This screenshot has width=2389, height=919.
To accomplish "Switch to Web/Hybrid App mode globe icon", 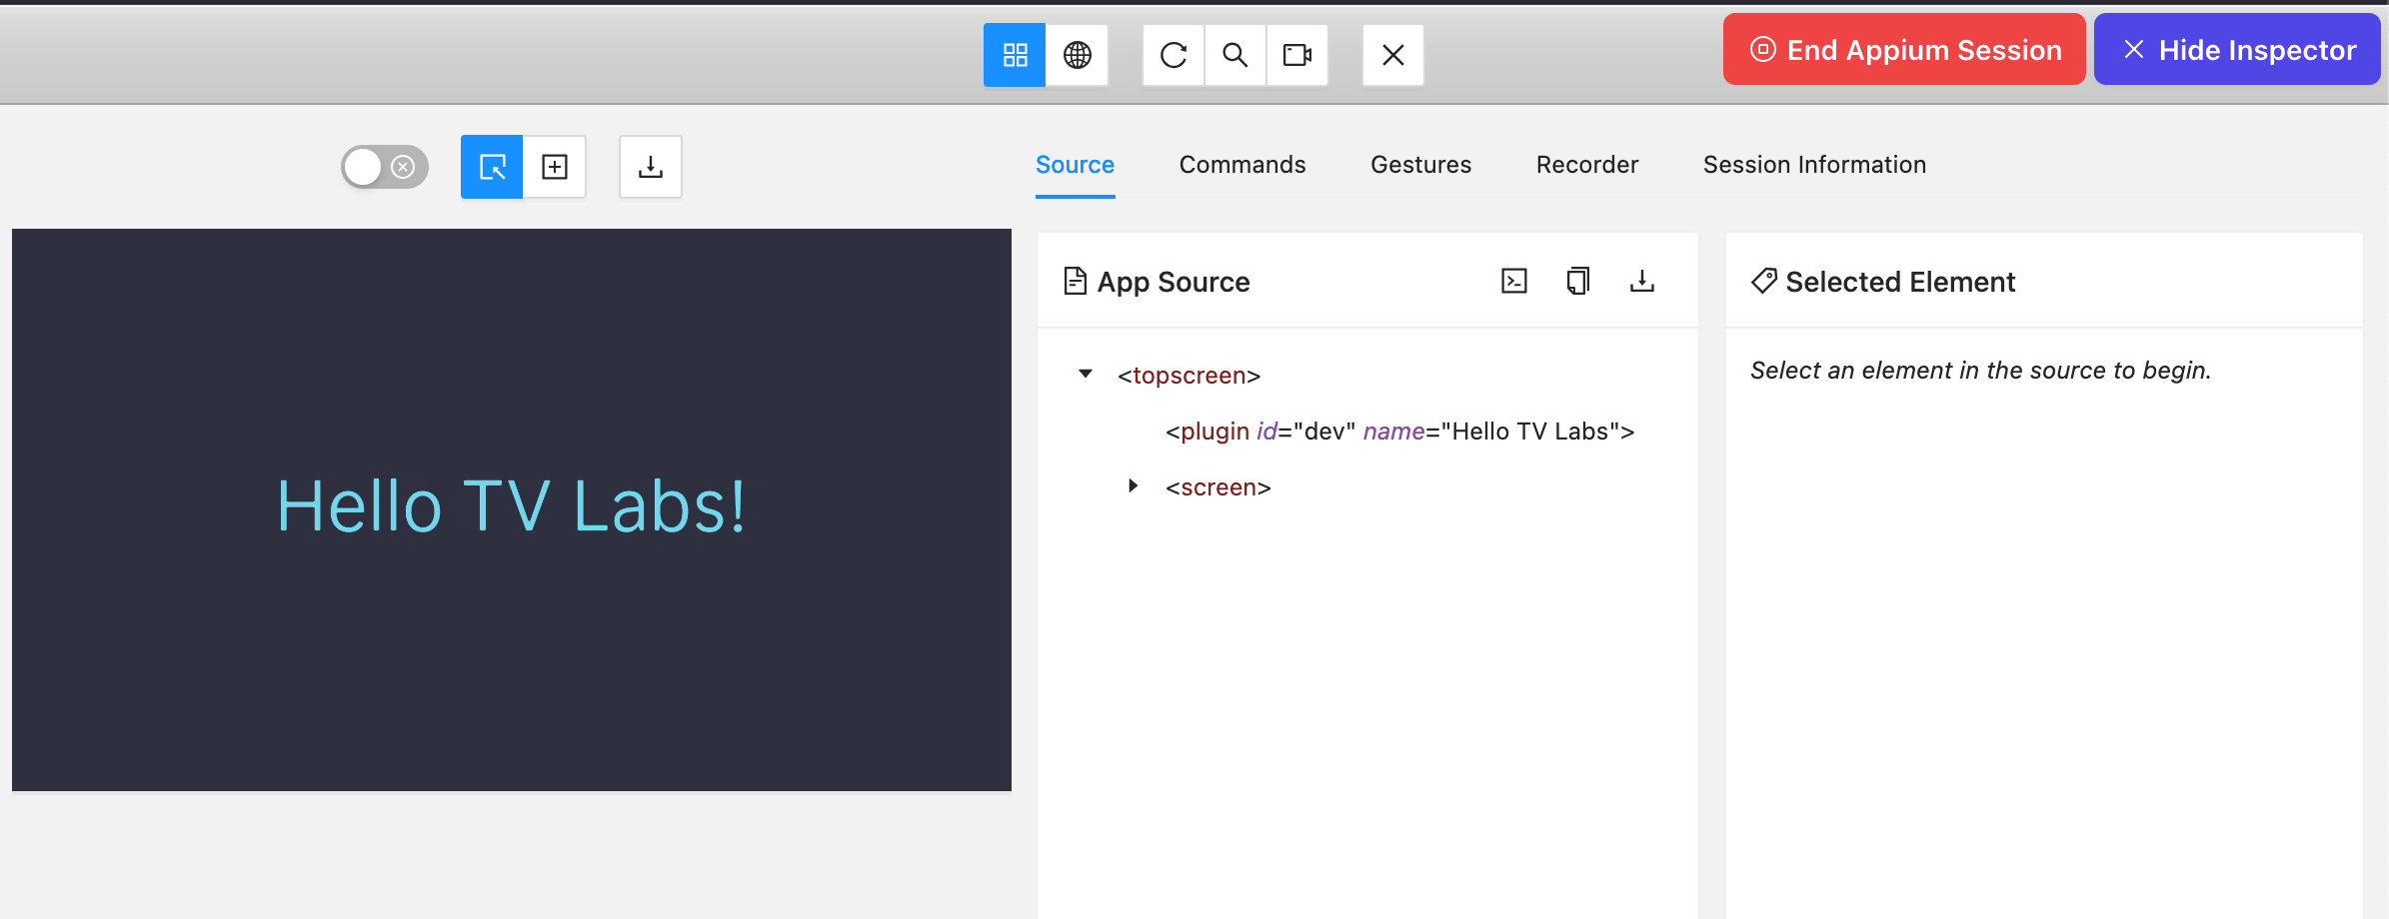I will 1077,55.
